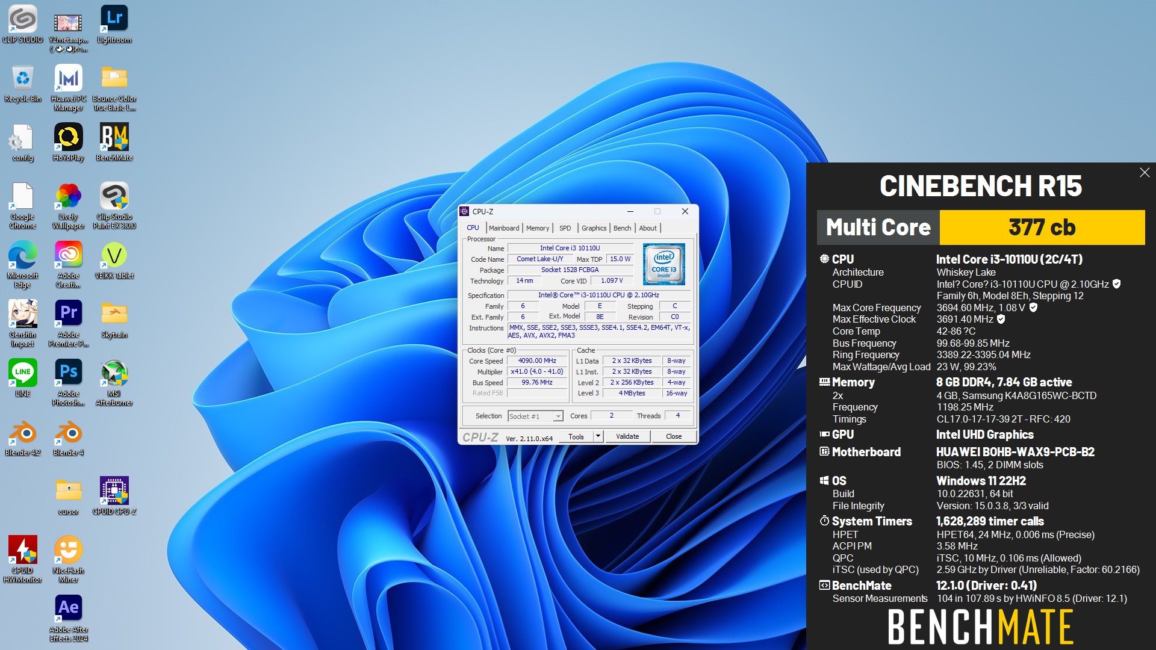
Task: Click the Multiplier x41.0 value
Action: [x=538, y=372]
